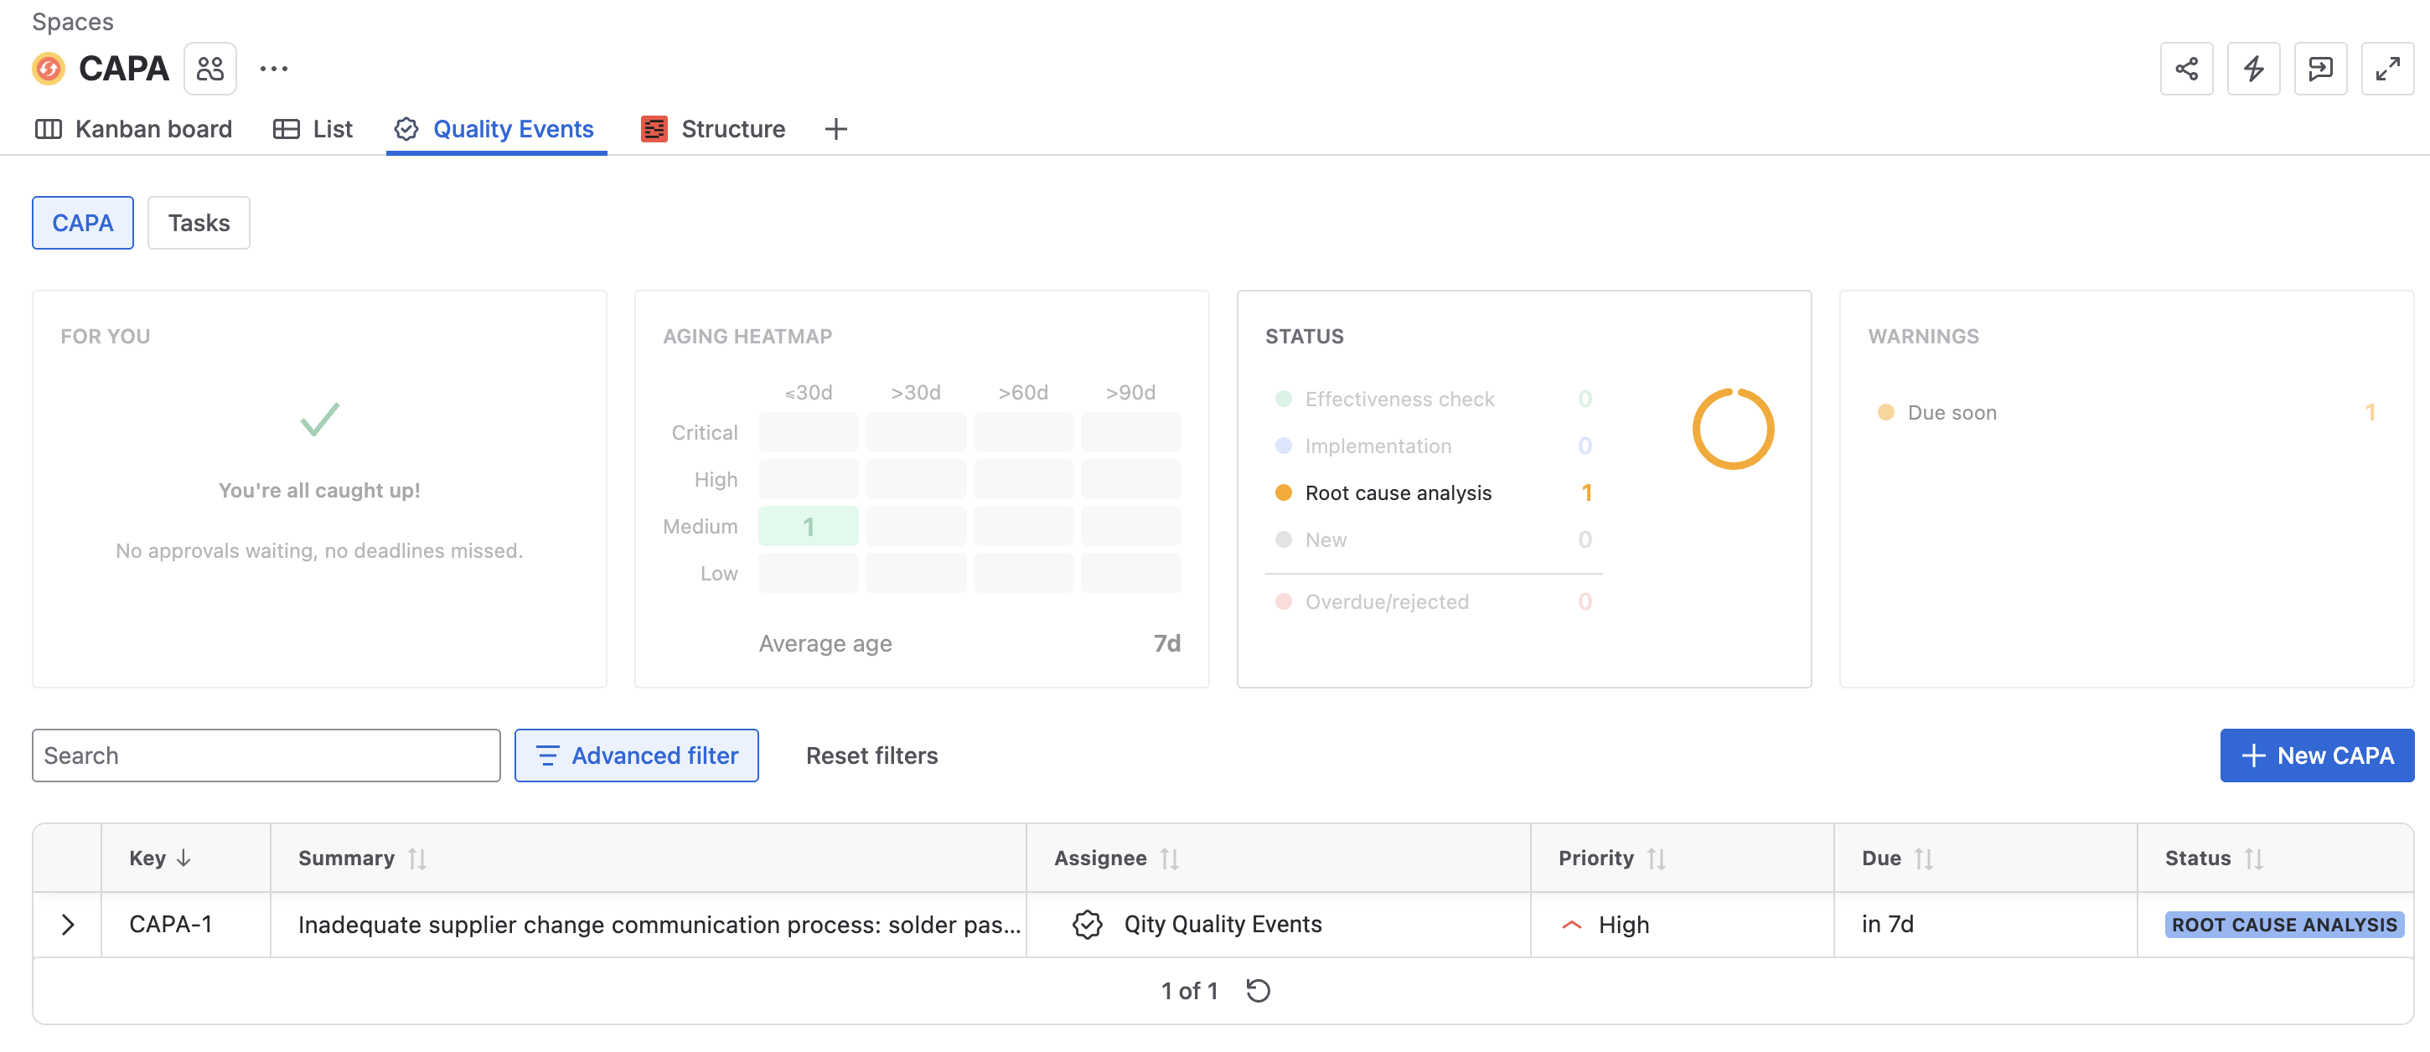Click Reset filters
The height and width of the screenshot is (1052, 2430).
click(x=871, y=755)
